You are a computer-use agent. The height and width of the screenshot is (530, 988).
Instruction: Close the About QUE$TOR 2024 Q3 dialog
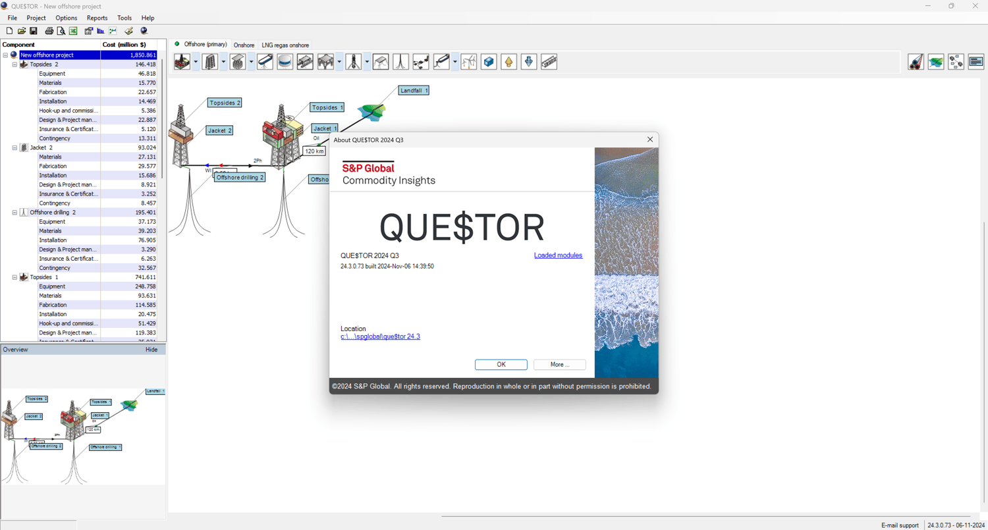click(650, 140)
